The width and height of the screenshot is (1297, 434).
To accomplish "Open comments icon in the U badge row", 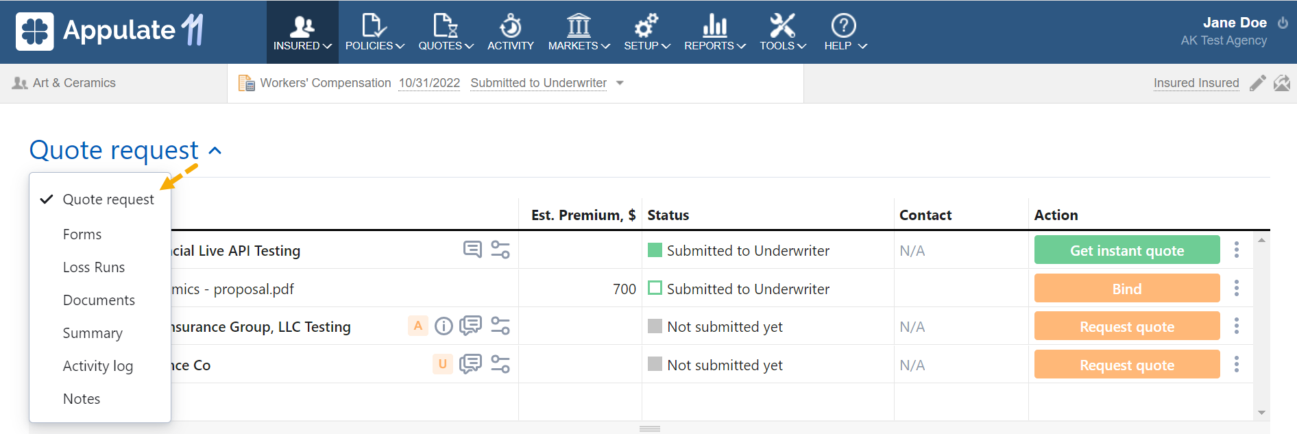I will click(x=470, y=363).
